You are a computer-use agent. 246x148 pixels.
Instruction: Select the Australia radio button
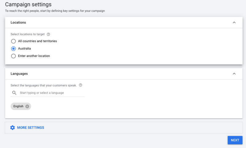coord(13,49)
